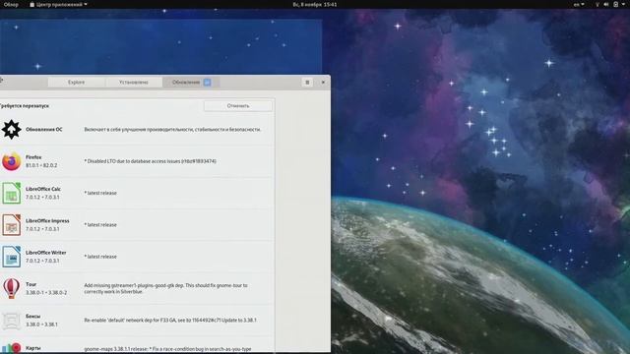Click Tour version 3.38.0-1 → 3.38.0-2

click(x=46, y=293)
